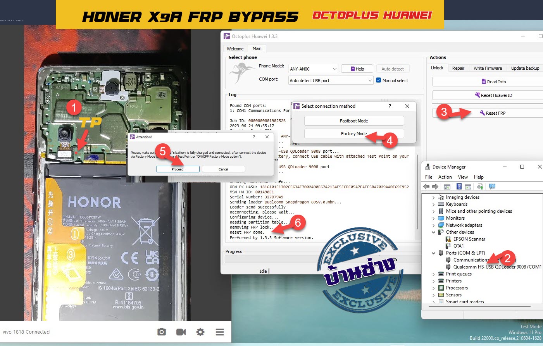This screenshot has width=543, height=346.
Task: Click Update driver toolbar icon
Action: (x=480, y=186)
